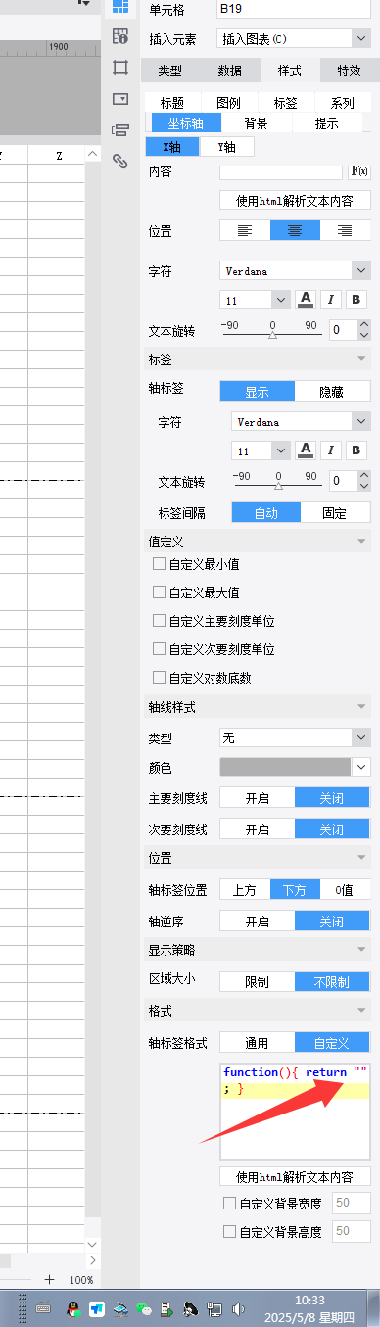The height and width of the screenshot is (1327, 380).
Task: Align title text to the left
Action: 245,230
